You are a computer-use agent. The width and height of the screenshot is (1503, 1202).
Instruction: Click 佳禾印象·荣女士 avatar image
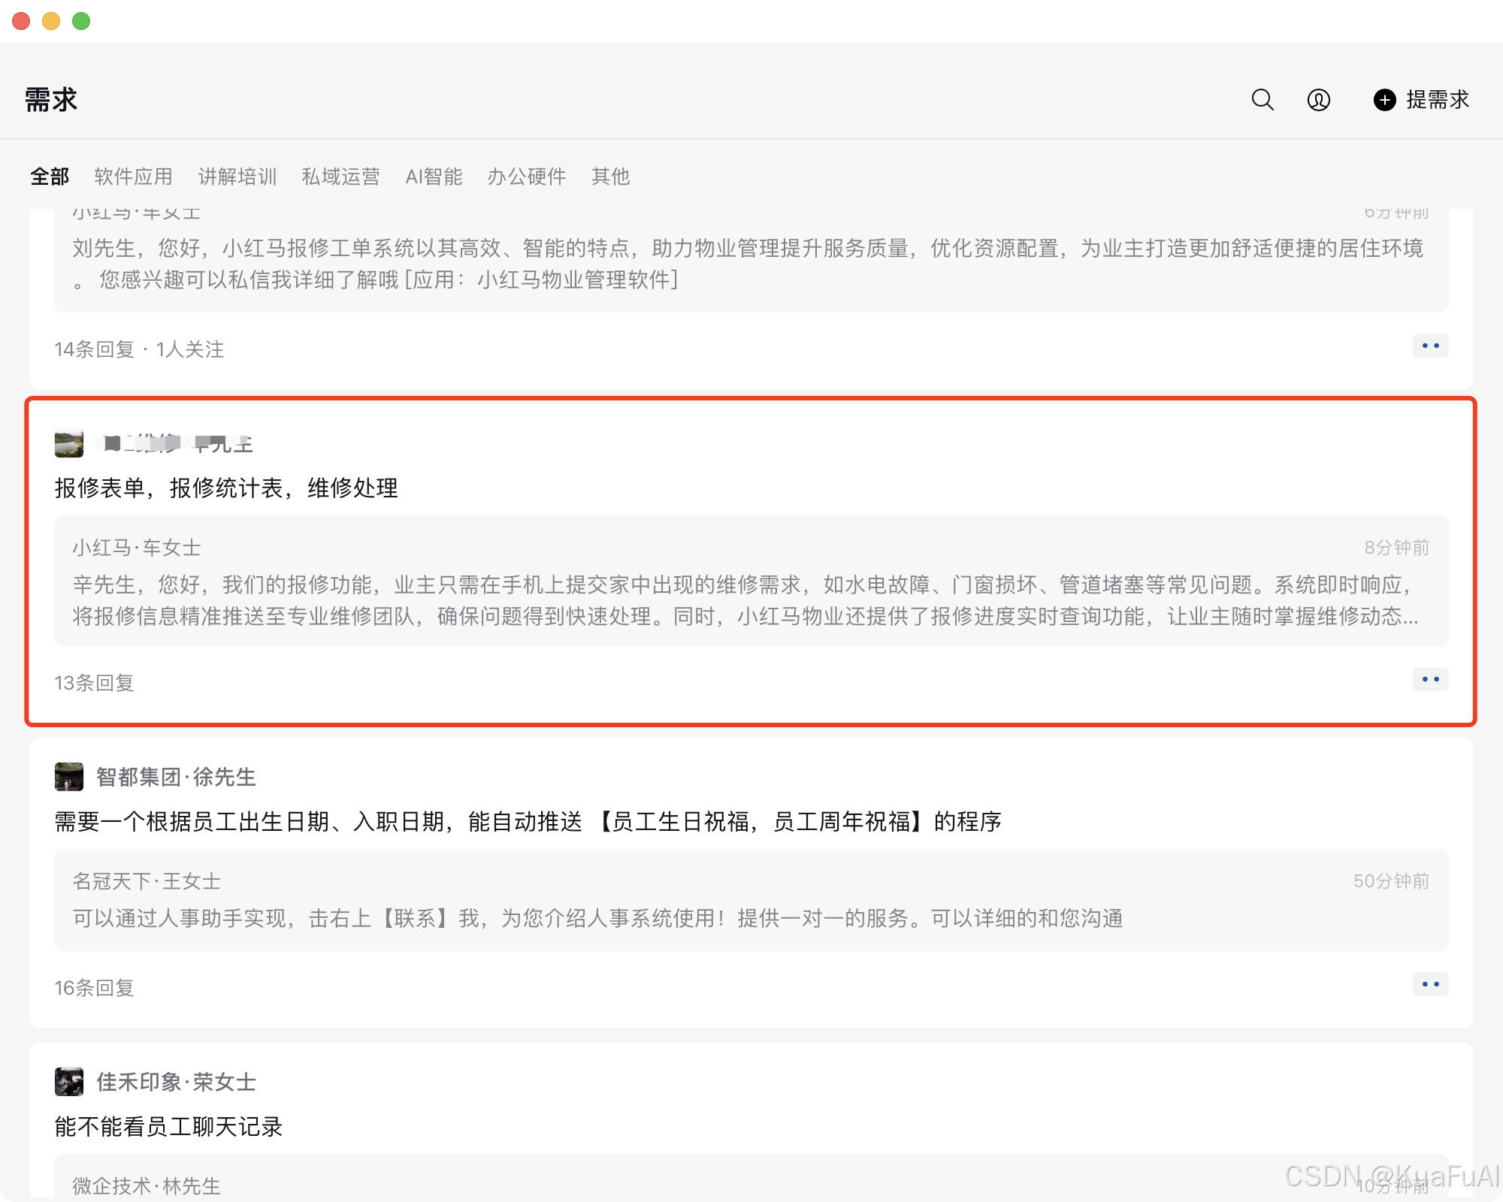[x=69, y=1082]
